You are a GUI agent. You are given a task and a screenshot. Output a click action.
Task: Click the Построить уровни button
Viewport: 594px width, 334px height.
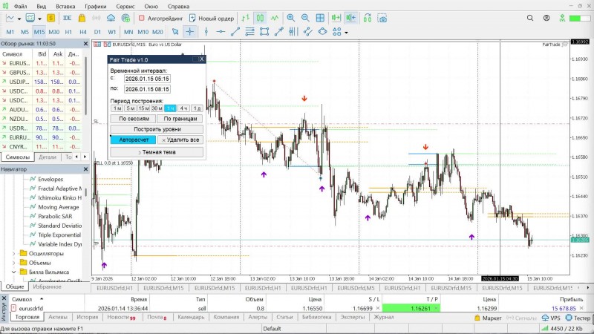[156, 129]
